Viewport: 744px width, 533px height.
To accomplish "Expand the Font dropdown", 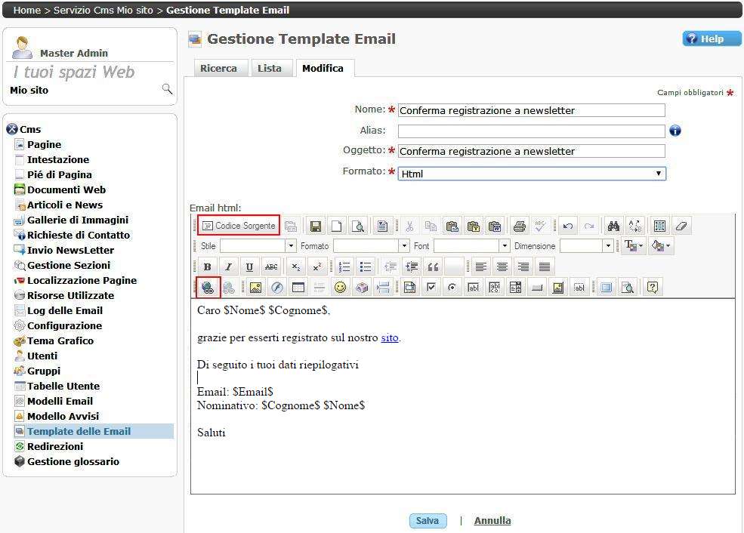I will tap(505, 246).
